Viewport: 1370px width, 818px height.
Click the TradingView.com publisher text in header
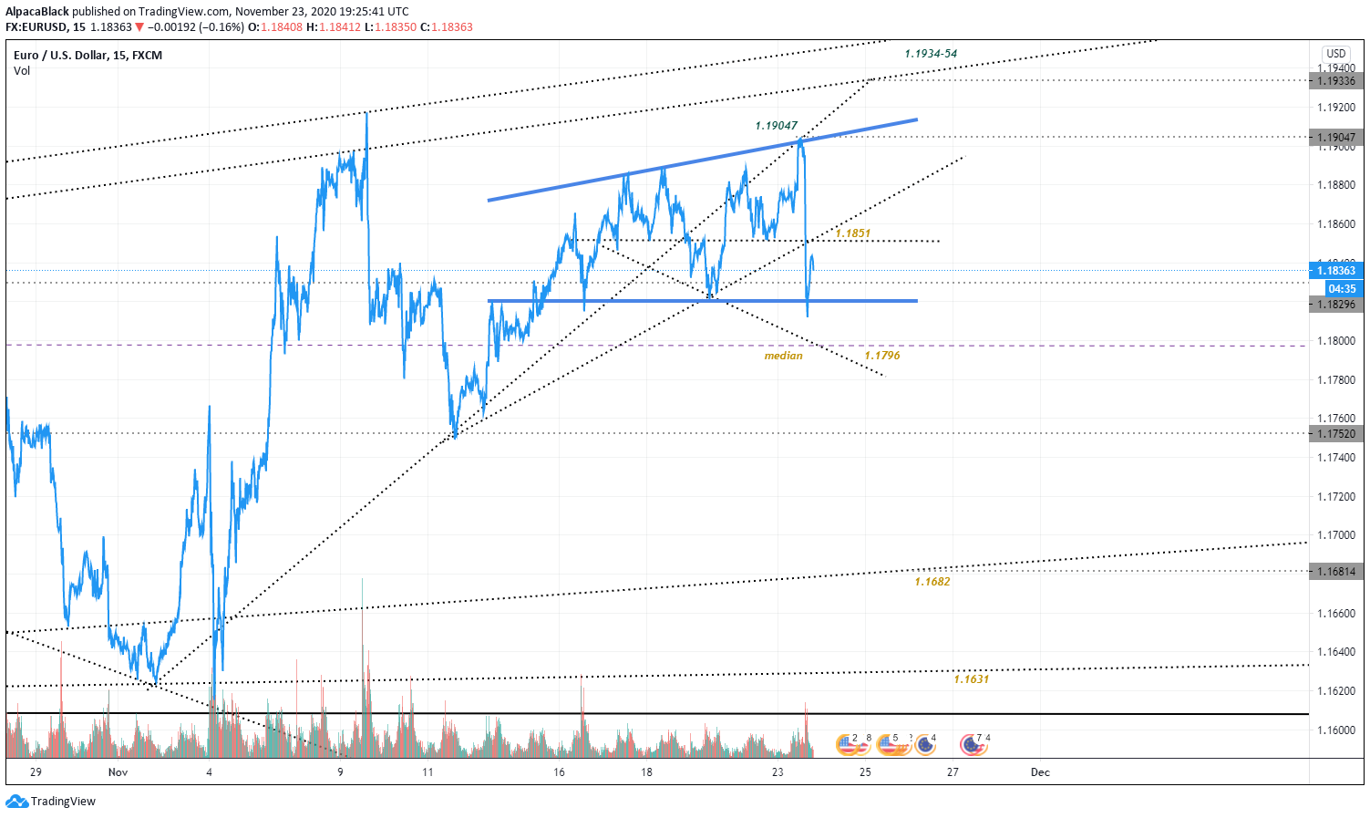(184, 12)
